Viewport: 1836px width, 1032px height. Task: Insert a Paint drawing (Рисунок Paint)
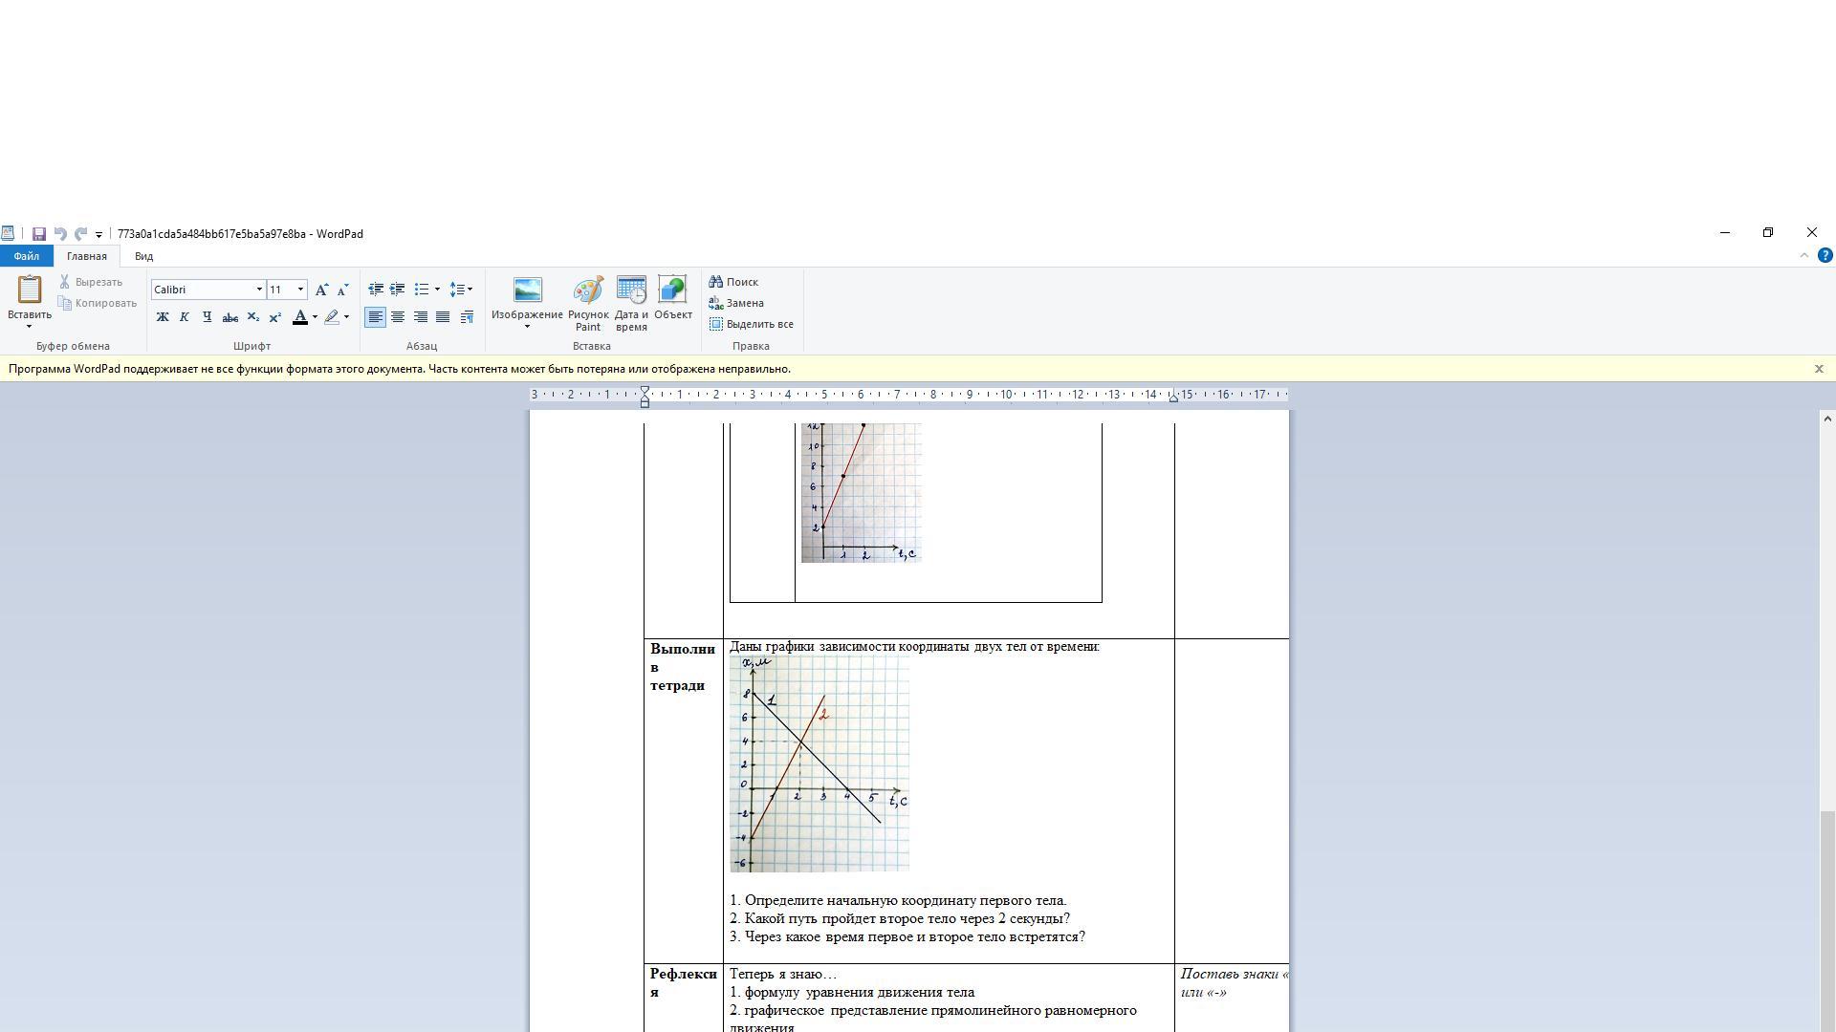click(587, 303)
